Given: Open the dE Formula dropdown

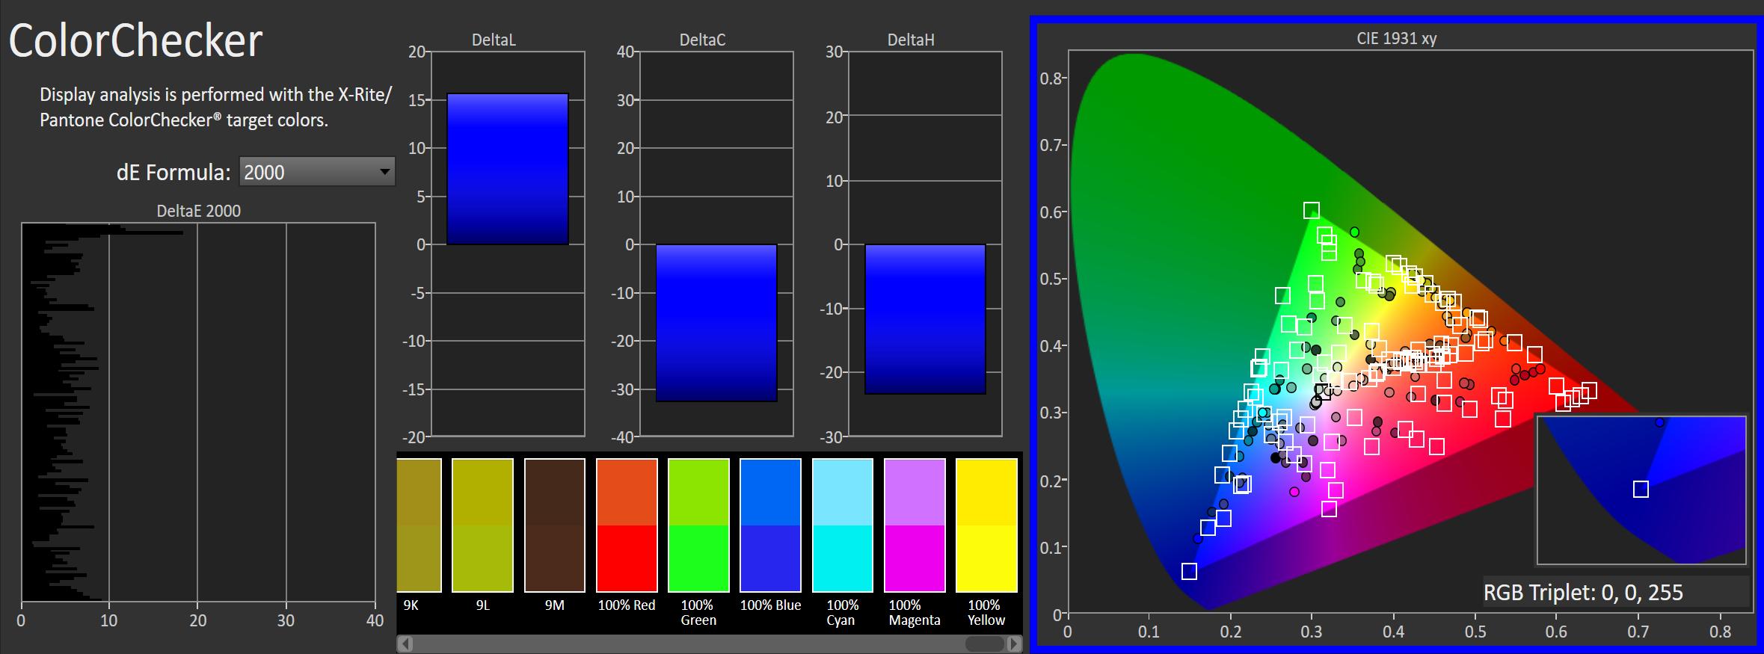Looking at the screenshot, I should 316,173.
